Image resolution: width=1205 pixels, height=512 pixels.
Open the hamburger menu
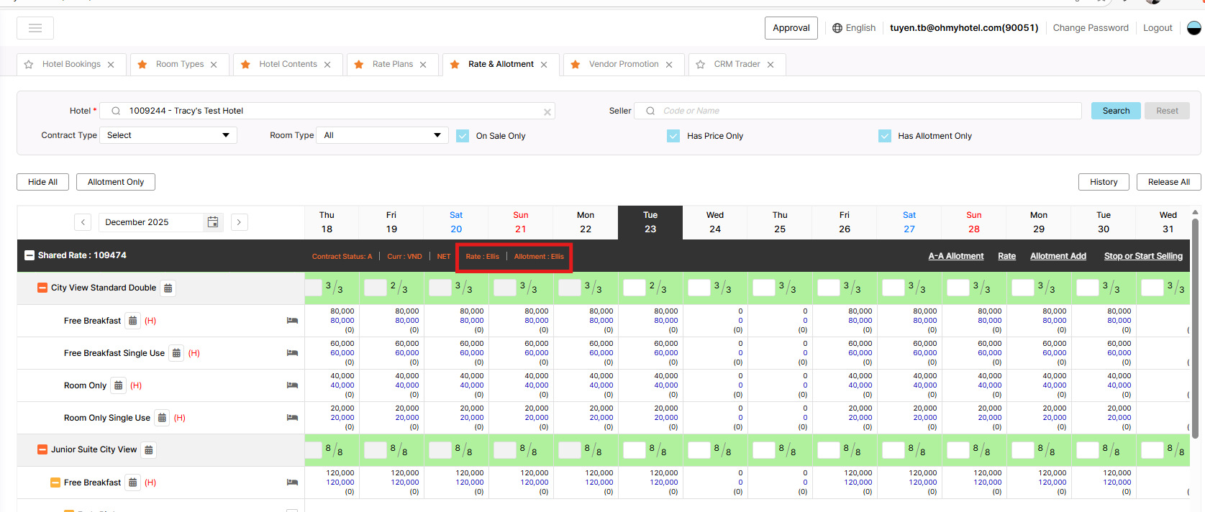[x=35, y=28]
